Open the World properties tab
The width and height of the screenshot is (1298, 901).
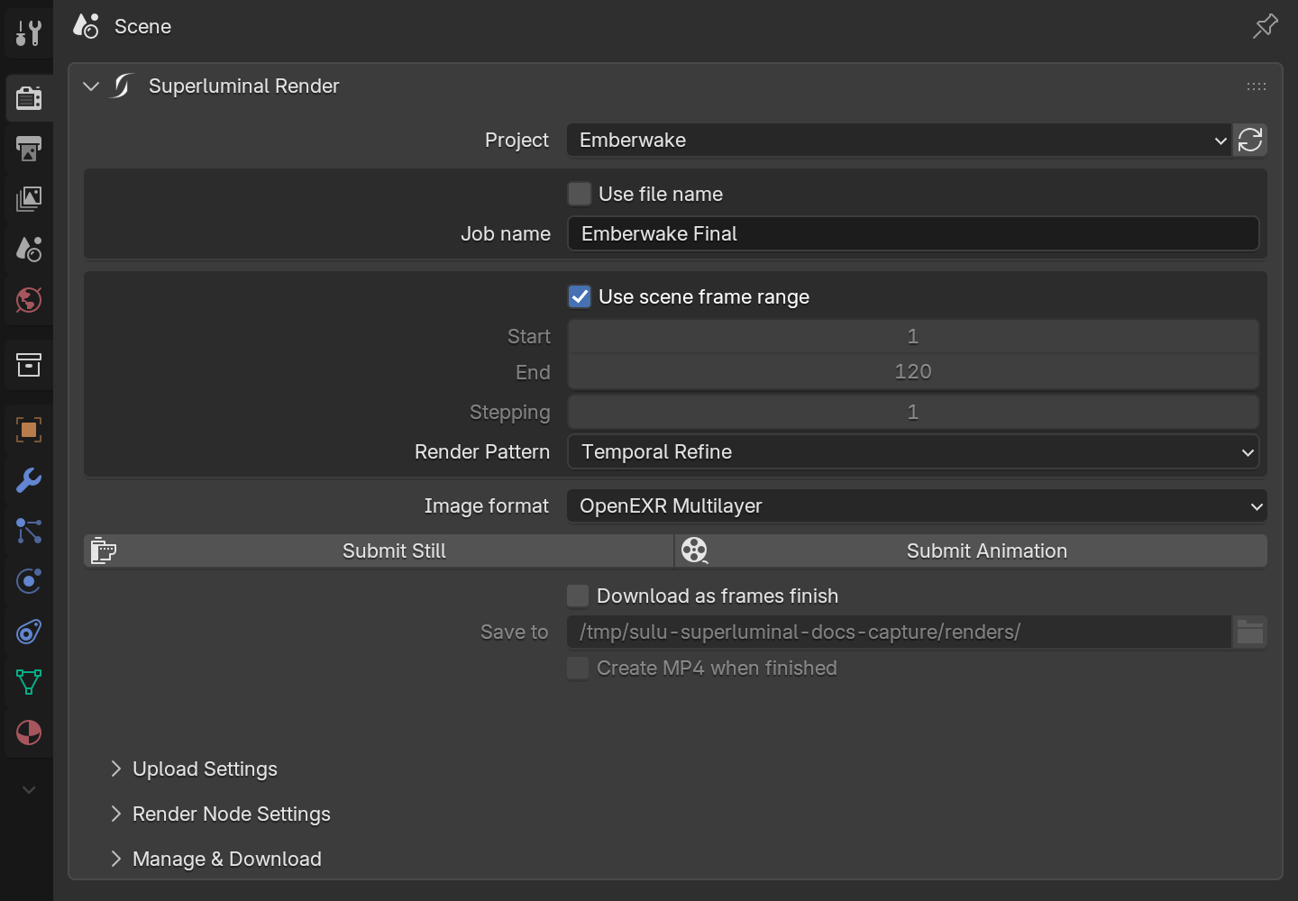pos(29,299)
